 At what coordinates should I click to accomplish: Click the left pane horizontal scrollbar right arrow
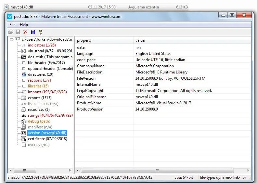(x=70, y=170)
